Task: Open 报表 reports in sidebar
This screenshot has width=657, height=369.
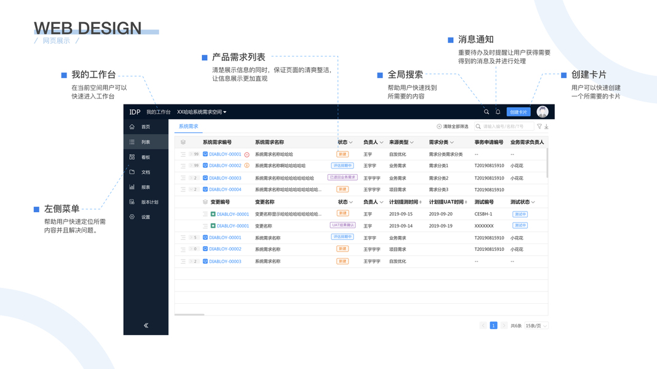Action: [x=146, y=188]
